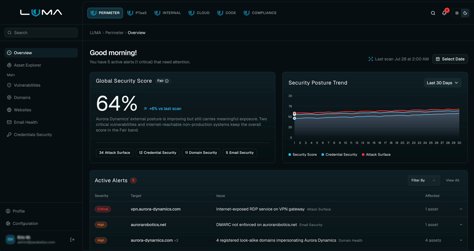The image size is (474, 251).
Task: Click the Severity column header
Action: 102,196
